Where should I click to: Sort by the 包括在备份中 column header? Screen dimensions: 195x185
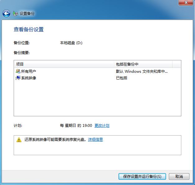(143, 64)
